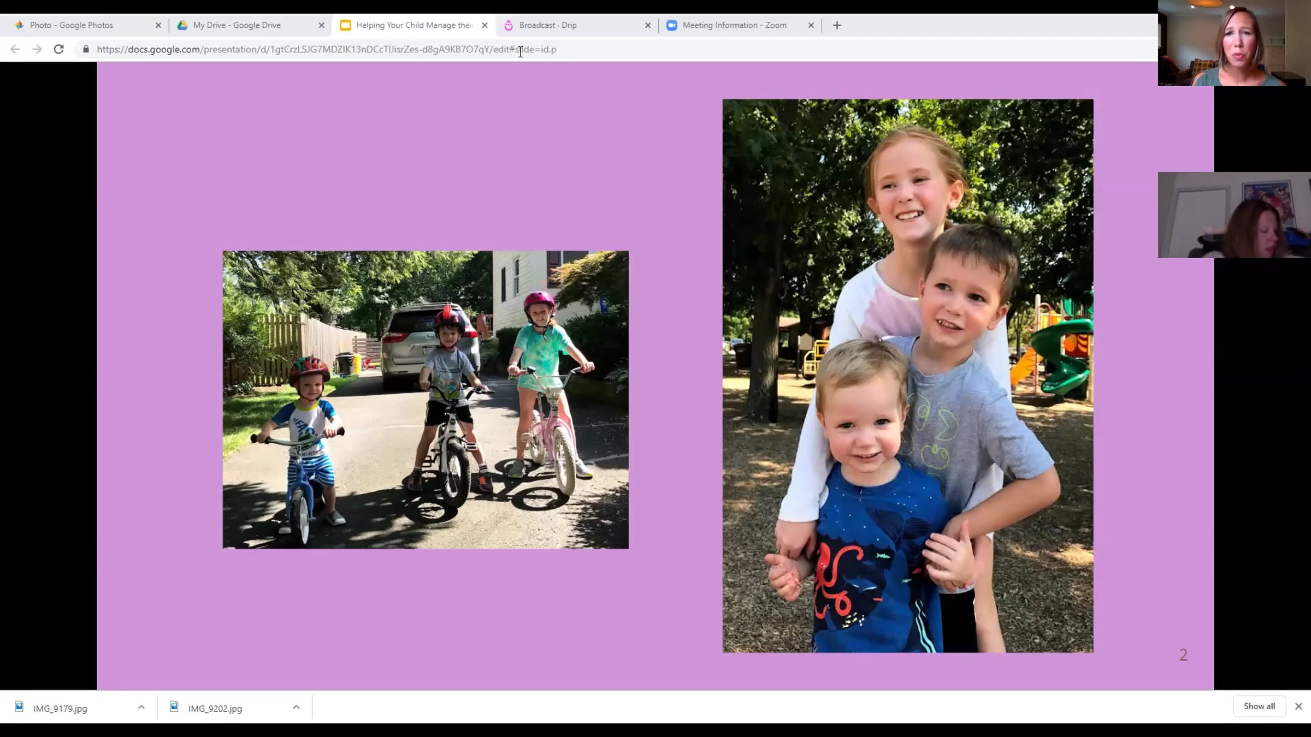Image resolution: width=1311 pixels, height=737 pixels.
Task: Click the IMG_9202.jpg file icon
Action: point(174,707)
